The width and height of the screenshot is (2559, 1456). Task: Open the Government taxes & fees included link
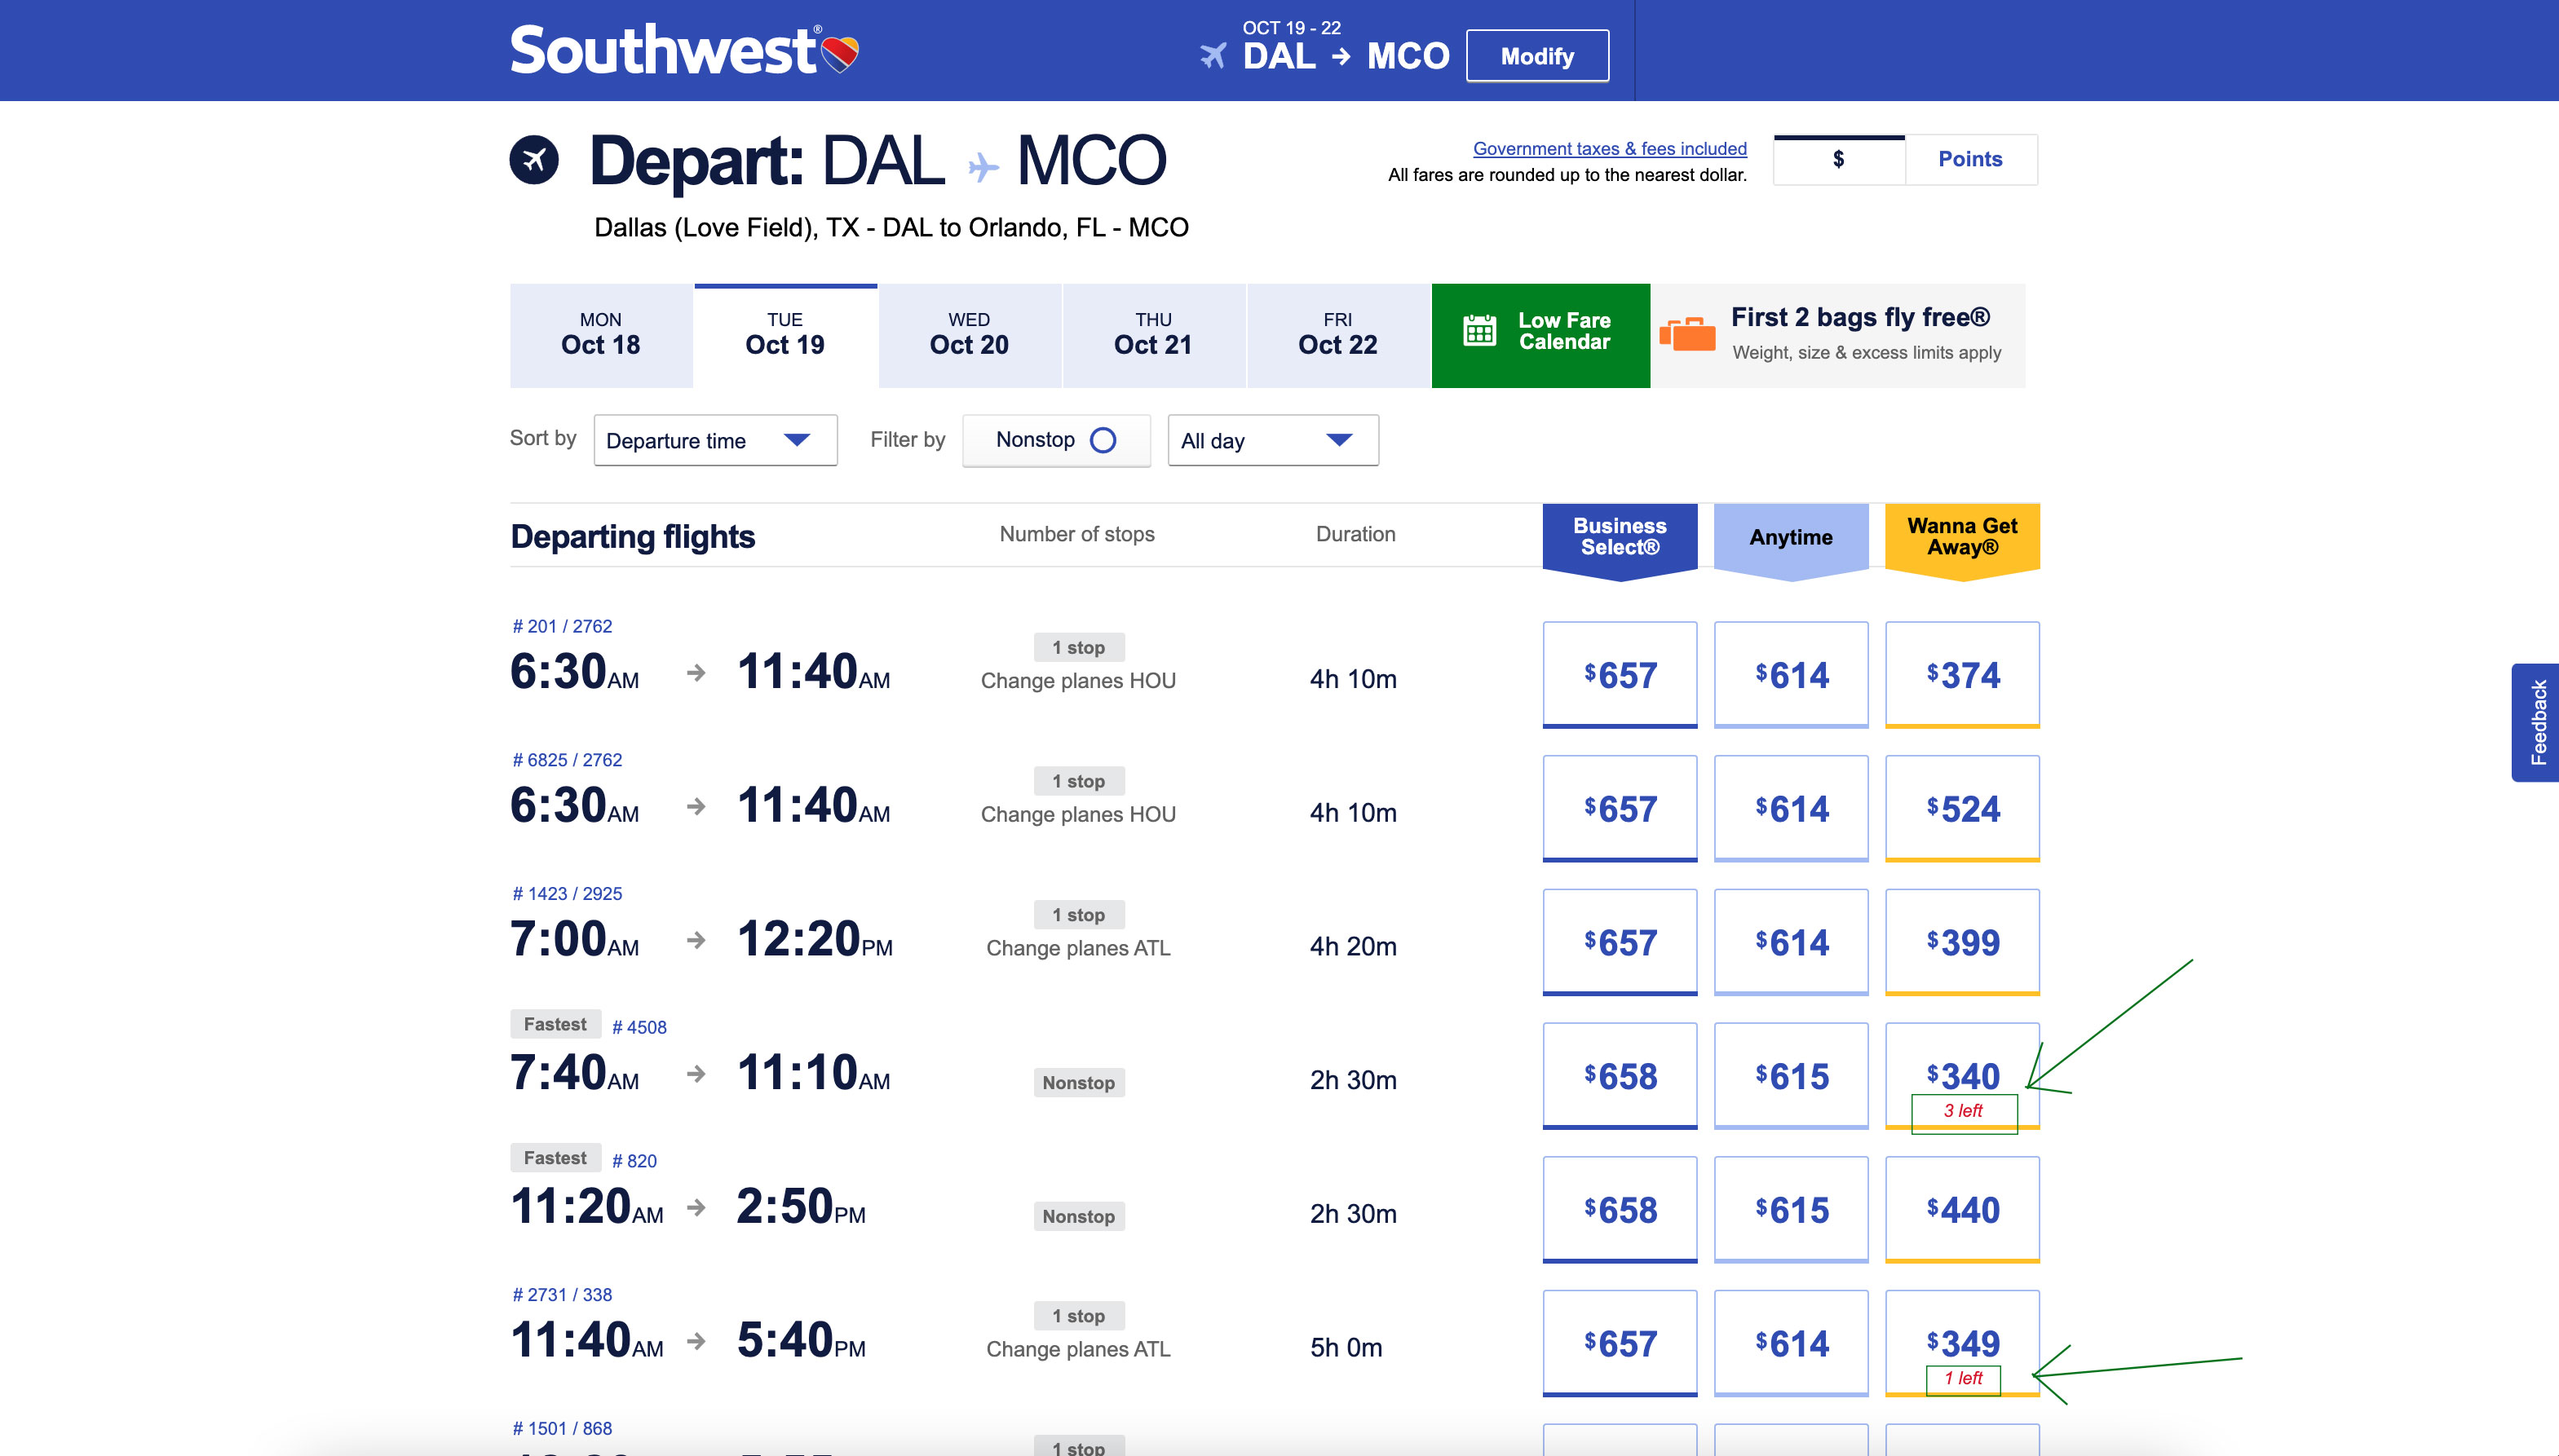coord(1608,148)
